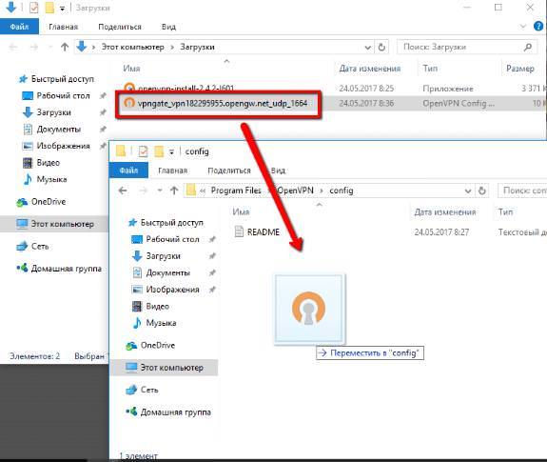Switch to Вид tab in config window
Viewport: 547px width, 462px height.
(278, 171)
